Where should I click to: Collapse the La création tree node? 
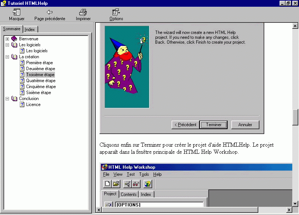point(7,57)
